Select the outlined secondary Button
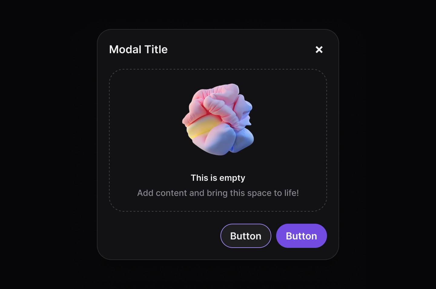436x289 pixels. 246,236
